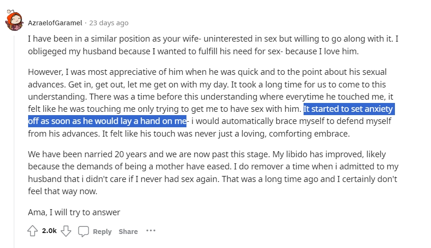The image size is (431, 248).
Task: Click the AzraelofGaramel user avatar
Action: point(15,21)
